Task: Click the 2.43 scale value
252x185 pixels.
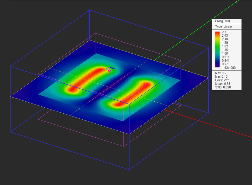Action: 225,35
